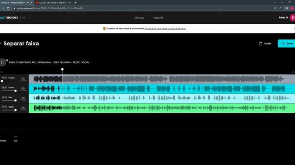Click the Other track pan knob

tap(23, 109)
